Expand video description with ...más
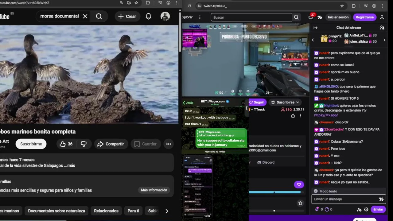 coord(70,165)
